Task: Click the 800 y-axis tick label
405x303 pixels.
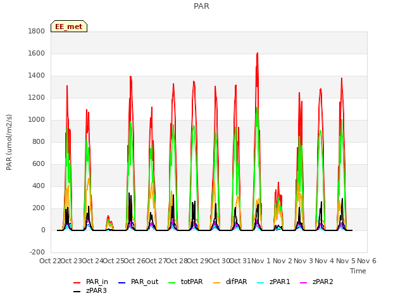Action: [39, 142]
